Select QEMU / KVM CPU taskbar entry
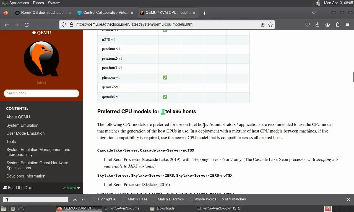This screenshot has width=354, height=212. [79, 208]
